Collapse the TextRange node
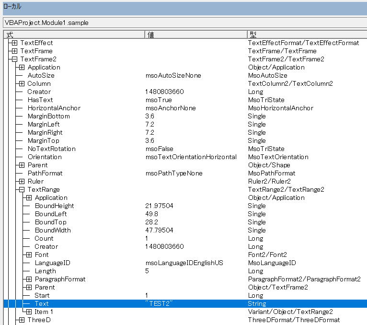 coord(22,189)
